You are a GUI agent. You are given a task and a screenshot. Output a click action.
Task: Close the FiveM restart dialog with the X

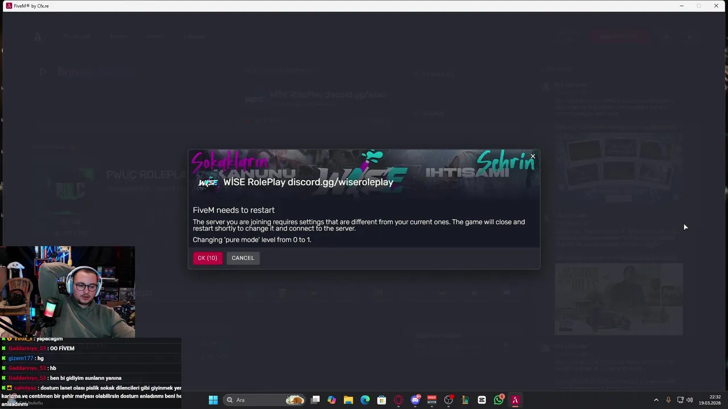pyautogui.click(x=533, y=156)
